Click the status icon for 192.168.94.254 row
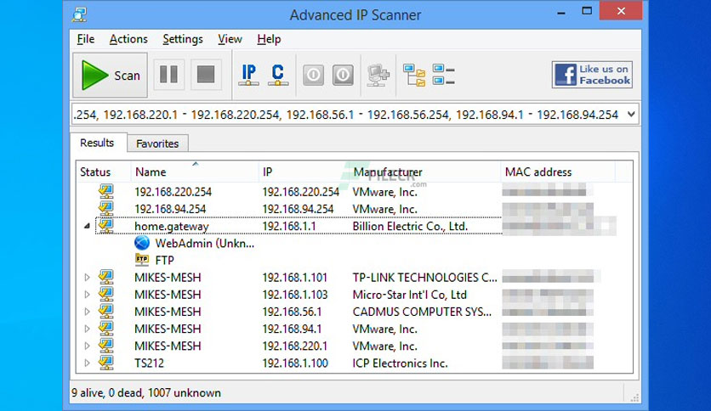Image resolution: width=711 pixels, height=411 pixels. [106, 208]
